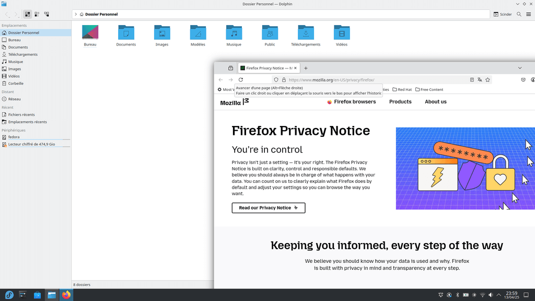Click the Firefox taskbar icon
535x301 pixels.
(x=66, y=295)
